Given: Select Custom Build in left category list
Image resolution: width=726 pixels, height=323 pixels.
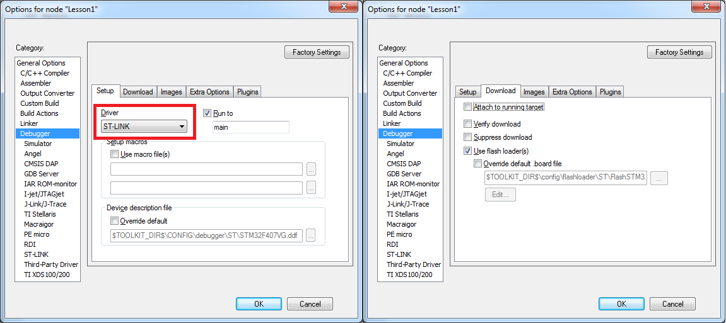Looking at the screenshot, I should point(40,103).
